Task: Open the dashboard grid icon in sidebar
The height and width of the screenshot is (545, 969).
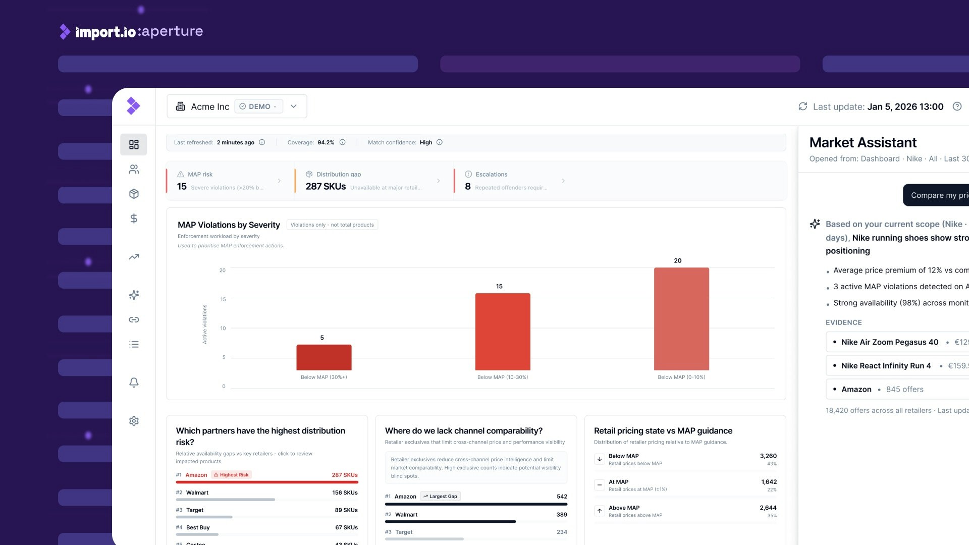Action: [x=134, y=144]
